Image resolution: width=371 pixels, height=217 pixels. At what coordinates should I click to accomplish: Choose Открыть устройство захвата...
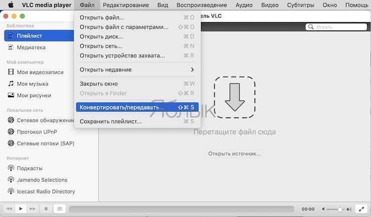click(137, 55)
